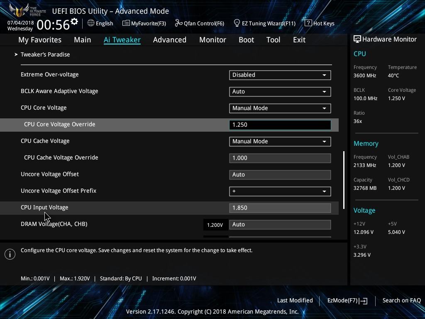Select the DRAM Voltage(CHA, CHB) label
The width and height of the screenshot is (425, 319).
tap(54, 224)
